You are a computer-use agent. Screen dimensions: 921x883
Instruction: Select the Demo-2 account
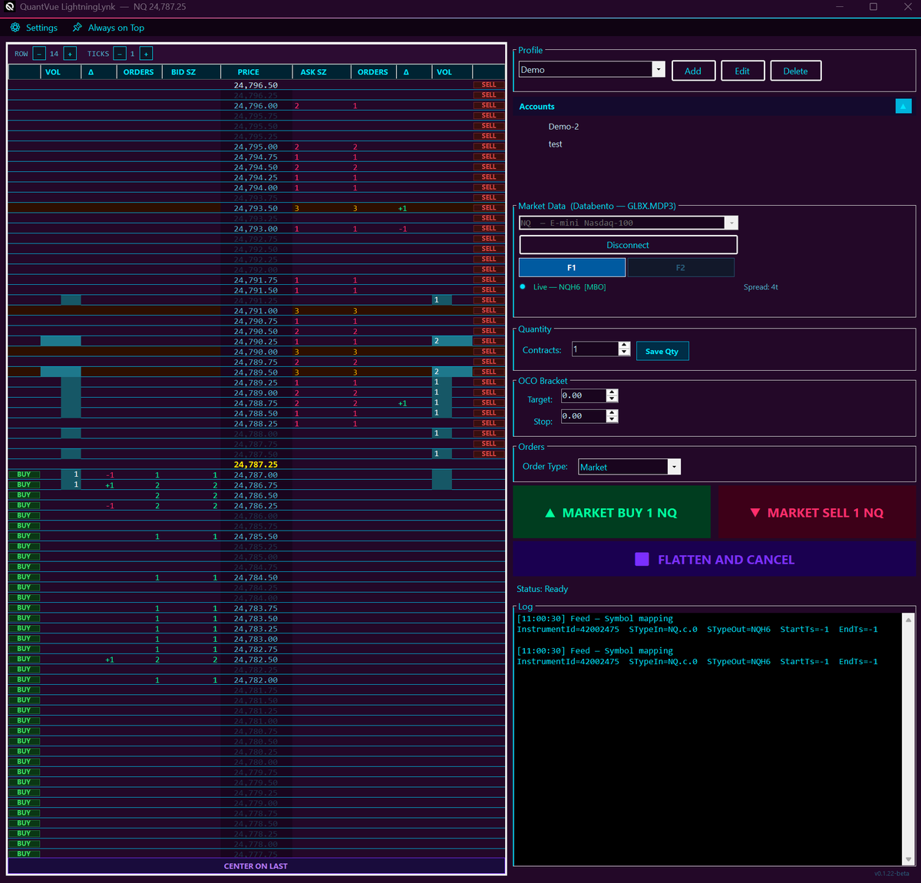(x=563, y=127)
